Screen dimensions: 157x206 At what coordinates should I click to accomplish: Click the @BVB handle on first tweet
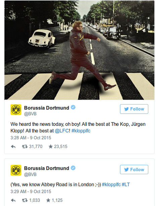[x=30, y=114]
